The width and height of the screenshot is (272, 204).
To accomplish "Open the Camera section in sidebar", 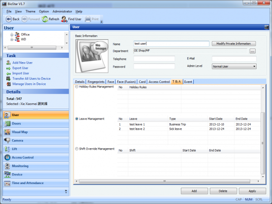I will tap(18, 141).
